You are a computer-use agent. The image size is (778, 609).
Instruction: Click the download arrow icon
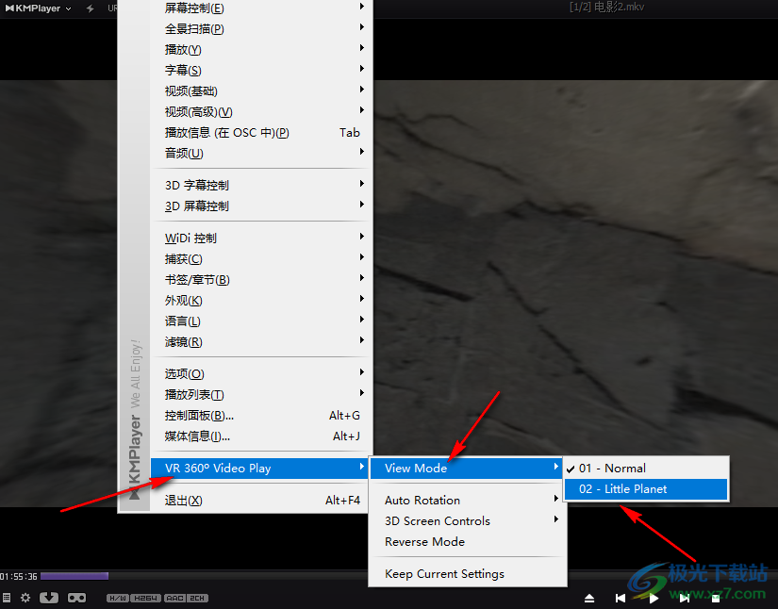49,598
